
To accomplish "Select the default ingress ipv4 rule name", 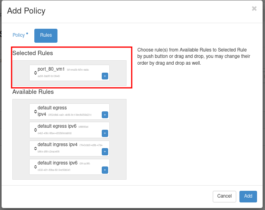I will pyautogui.click(x=57, y=145).
